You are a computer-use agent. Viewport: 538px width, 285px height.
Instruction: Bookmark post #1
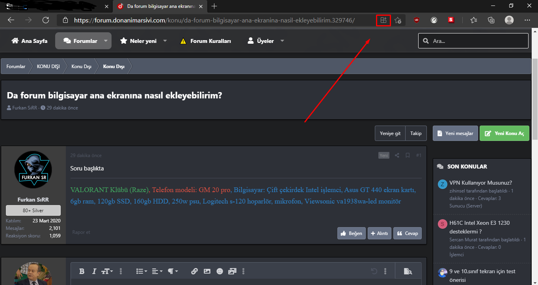click(408, 155)
